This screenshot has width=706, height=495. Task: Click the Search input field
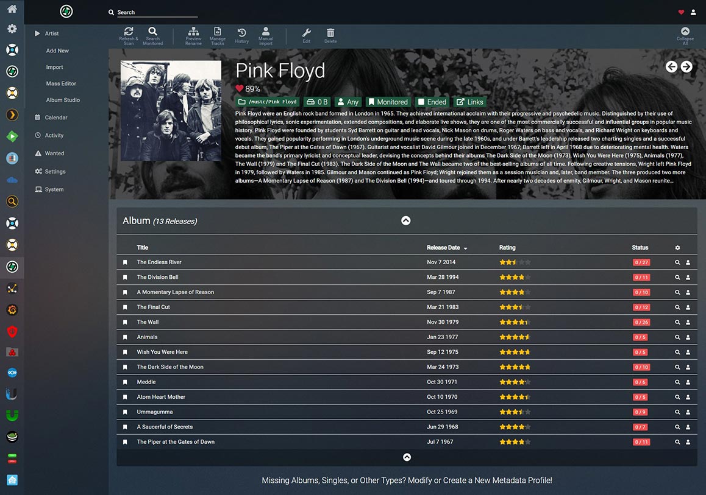coord(157,12)
